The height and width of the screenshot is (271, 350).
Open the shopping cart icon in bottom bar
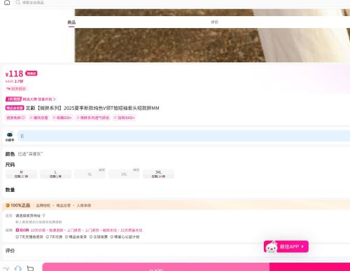[x=30, y=268]
